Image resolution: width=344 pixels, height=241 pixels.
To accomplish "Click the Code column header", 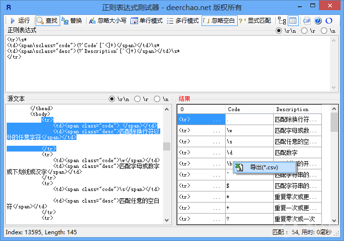I will click(249, 109).
